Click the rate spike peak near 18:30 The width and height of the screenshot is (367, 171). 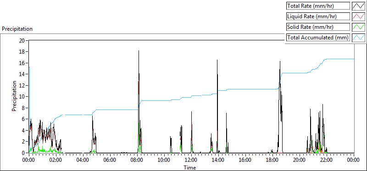point(280,61)
